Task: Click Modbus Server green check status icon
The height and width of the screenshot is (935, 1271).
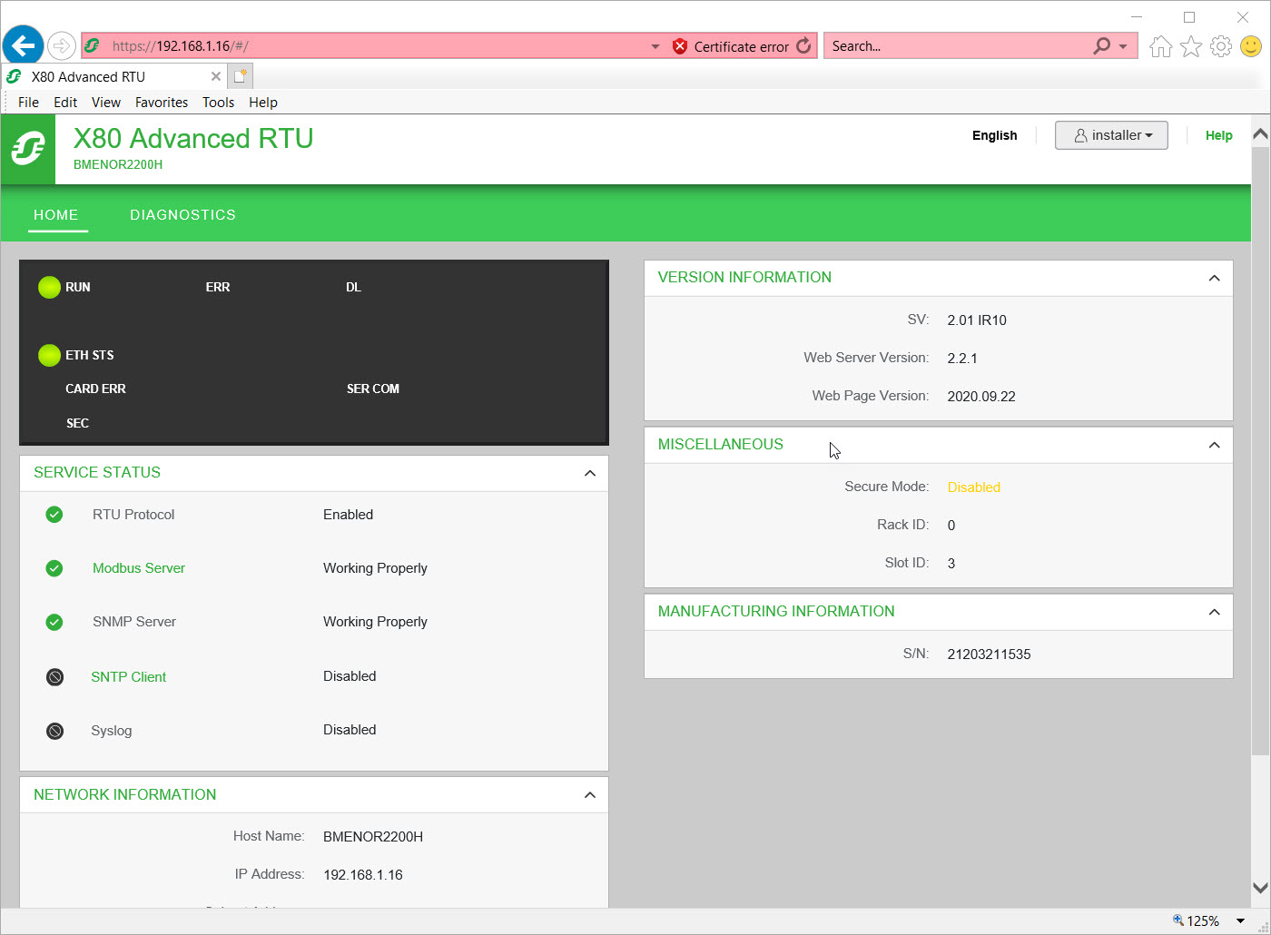Action: coord(54,568)
